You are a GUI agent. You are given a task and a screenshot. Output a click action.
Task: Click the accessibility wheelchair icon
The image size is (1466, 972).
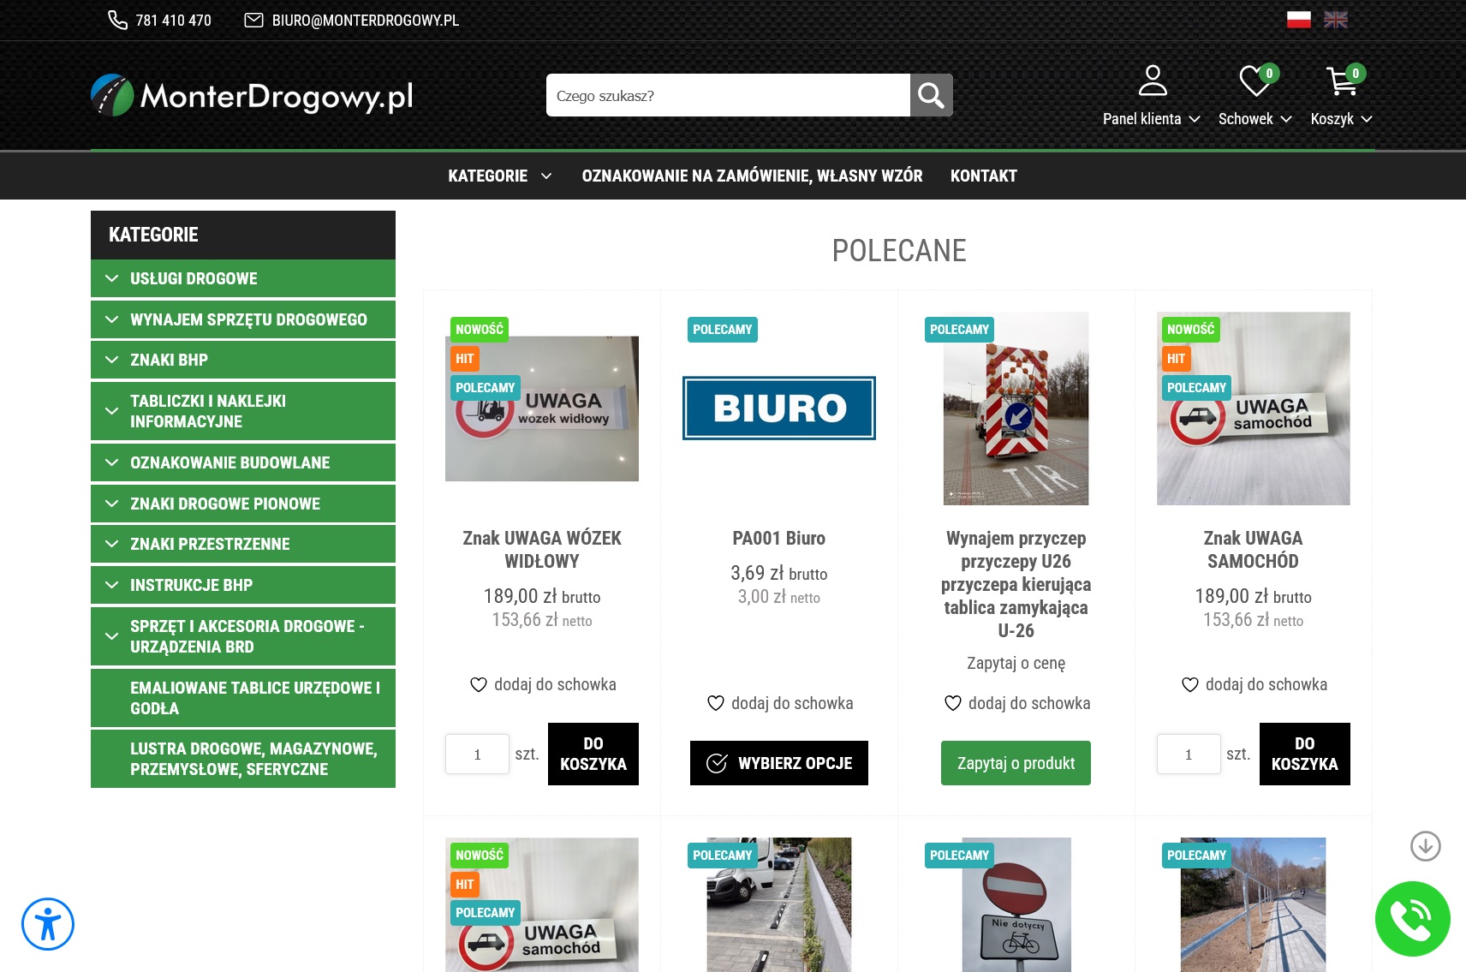pos(49,924)
